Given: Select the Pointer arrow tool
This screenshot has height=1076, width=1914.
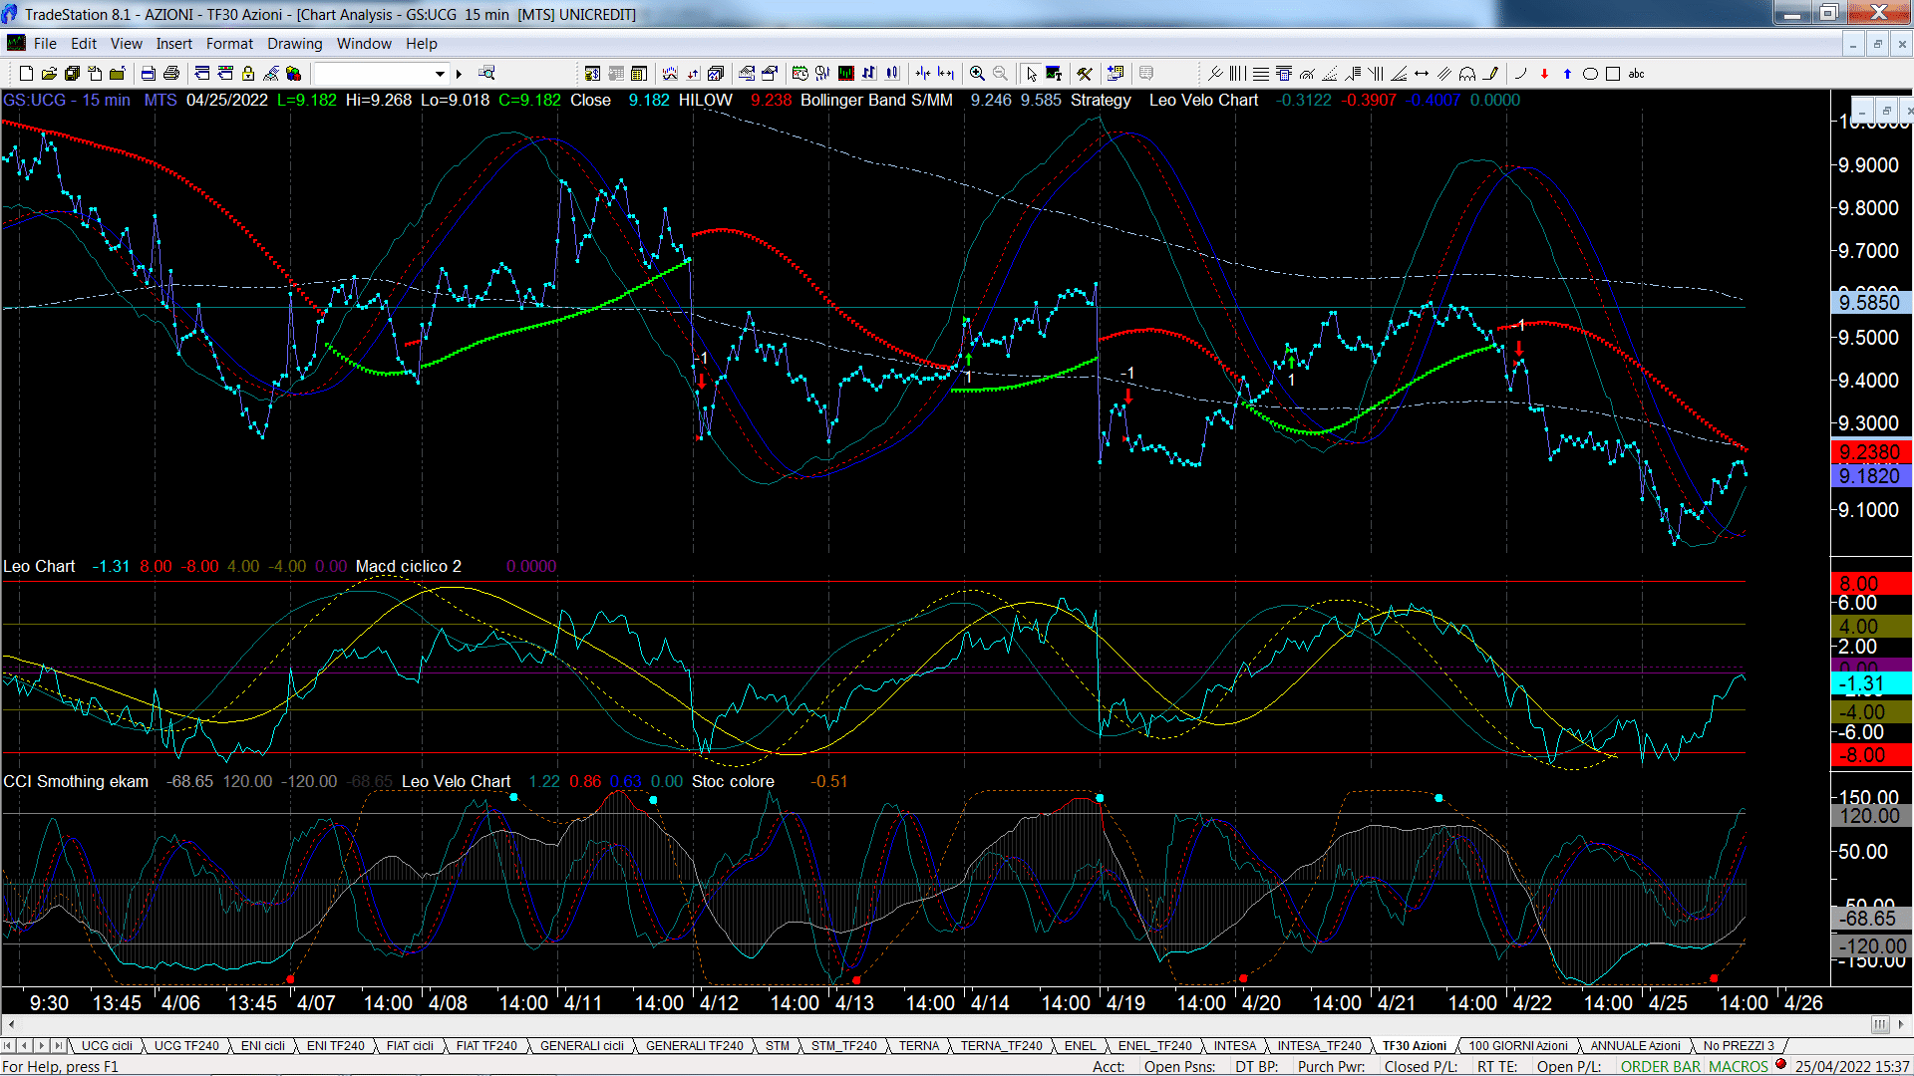Looking at the screenshot, I should (x=1031, y=74).
